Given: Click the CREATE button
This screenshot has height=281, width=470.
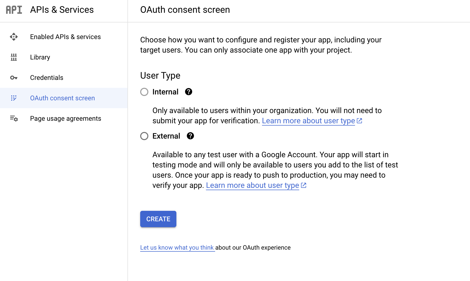Looking at the screenshot, I should coord(158,219).
